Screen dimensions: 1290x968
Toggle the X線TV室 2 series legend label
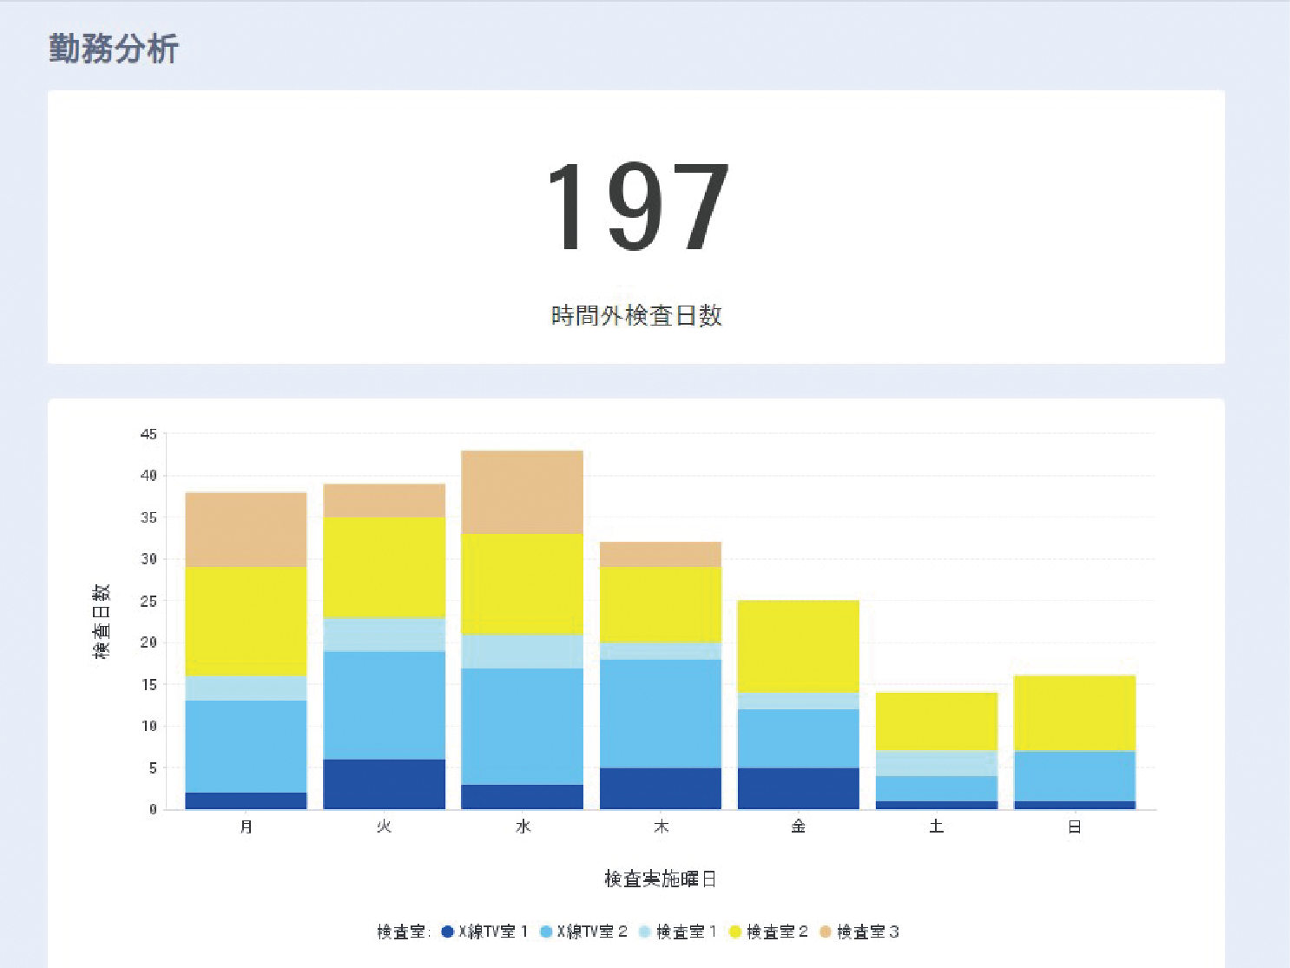(x=592, y=932)
